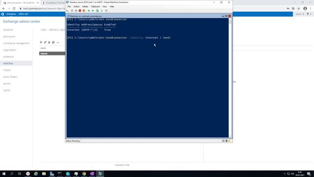The width and height of the screenshot is (314, 177).
Task: Open Clipboard menu in Virtual Machine Connection
Action: pos(95,6)
